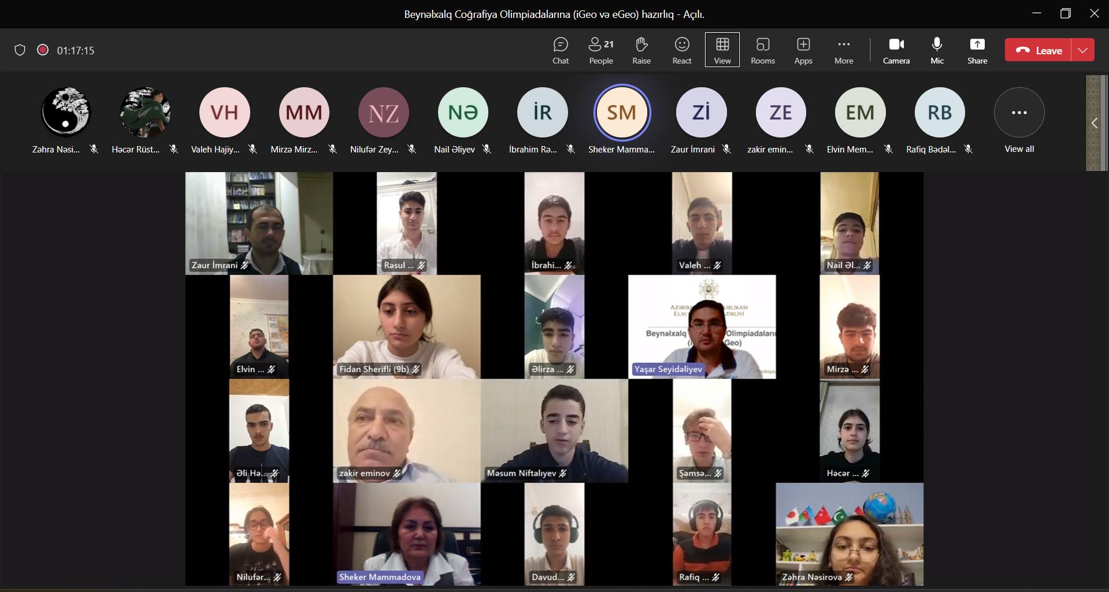This screenshot has width=1109, height=592.
Task: Toggle the Camera on or off
Action: (896, 50)
